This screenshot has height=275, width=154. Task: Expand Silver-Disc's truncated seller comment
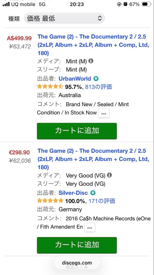point(90,227)
